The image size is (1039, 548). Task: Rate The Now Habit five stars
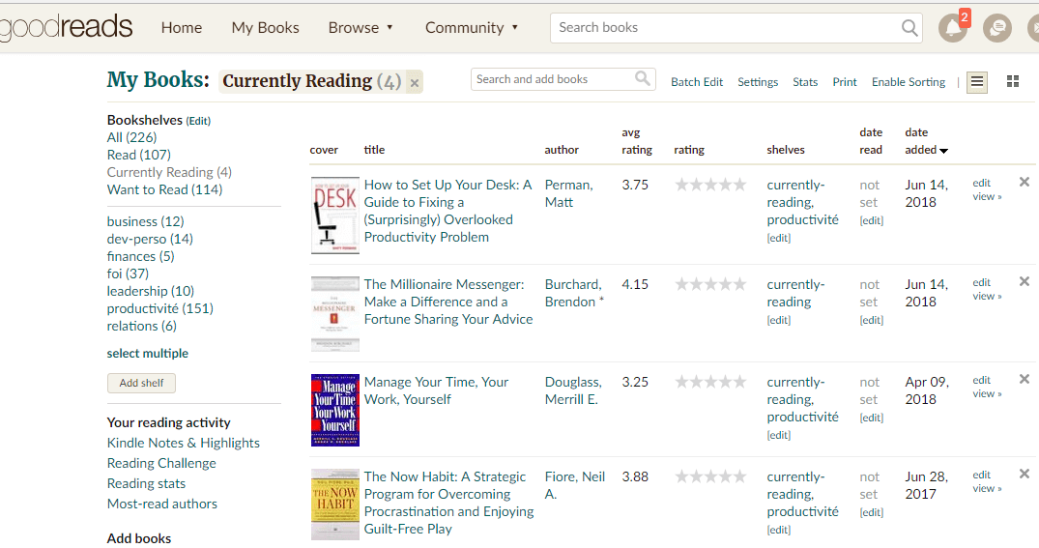pos(739,476)
